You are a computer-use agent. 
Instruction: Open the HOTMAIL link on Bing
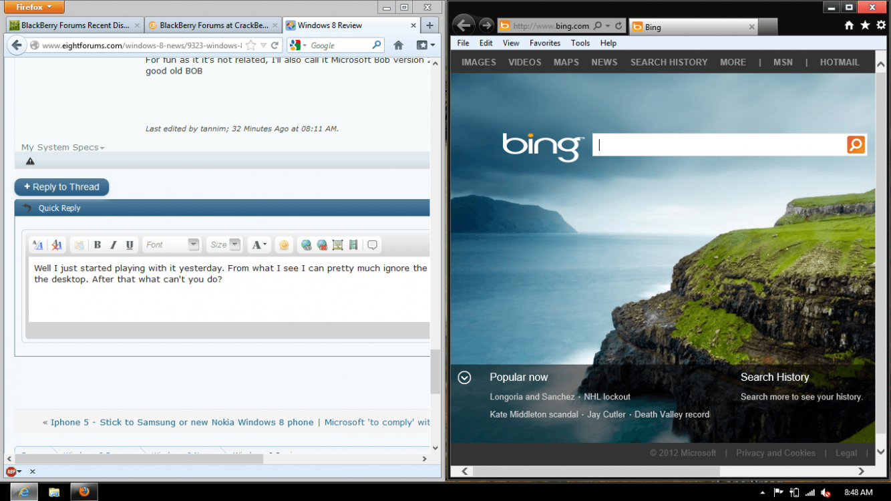(x=840, y=62)
